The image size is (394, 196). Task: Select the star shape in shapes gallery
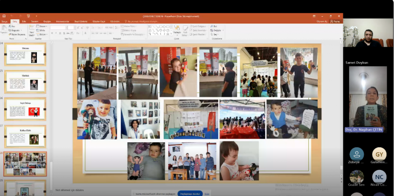(x=168, y=34)
